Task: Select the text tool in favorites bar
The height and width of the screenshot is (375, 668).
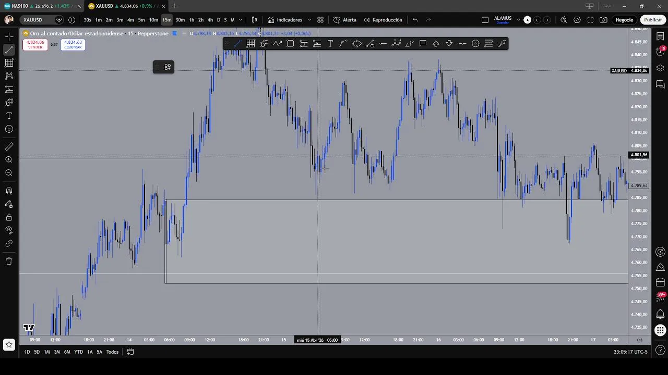Action: (330, 44)
